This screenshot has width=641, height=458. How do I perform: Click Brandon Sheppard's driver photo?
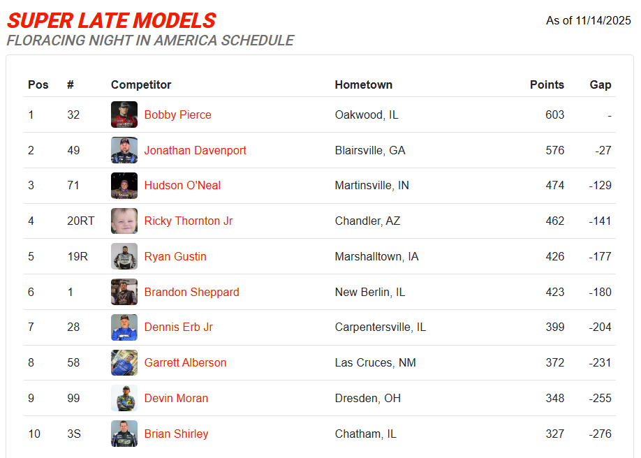pyautogui.click(x=124, y=292)
